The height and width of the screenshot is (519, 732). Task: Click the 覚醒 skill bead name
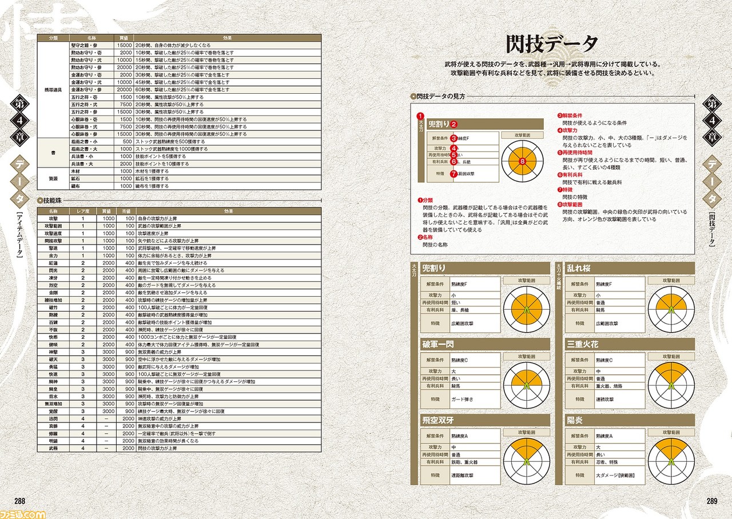coord(54,410)
